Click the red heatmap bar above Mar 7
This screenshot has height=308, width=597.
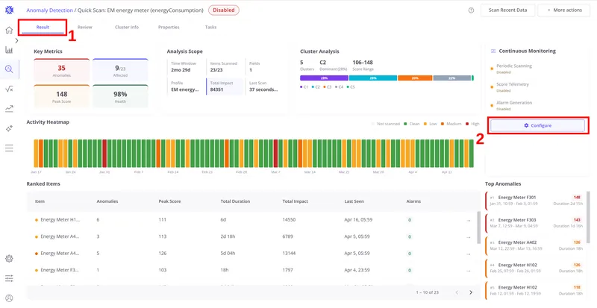click(275, 154)
